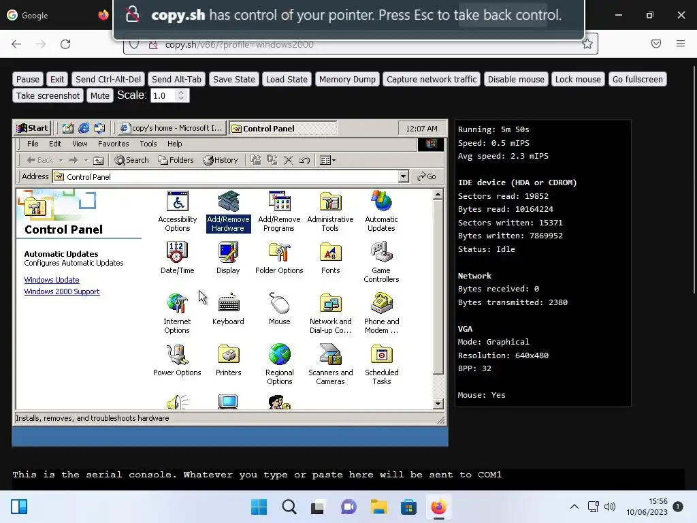Click the Lock mouse button
Image resolution: width=697 pixels, height=523 pixels.
578,79
